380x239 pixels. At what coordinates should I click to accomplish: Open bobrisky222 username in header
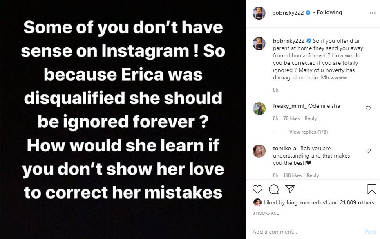point(288,13)
